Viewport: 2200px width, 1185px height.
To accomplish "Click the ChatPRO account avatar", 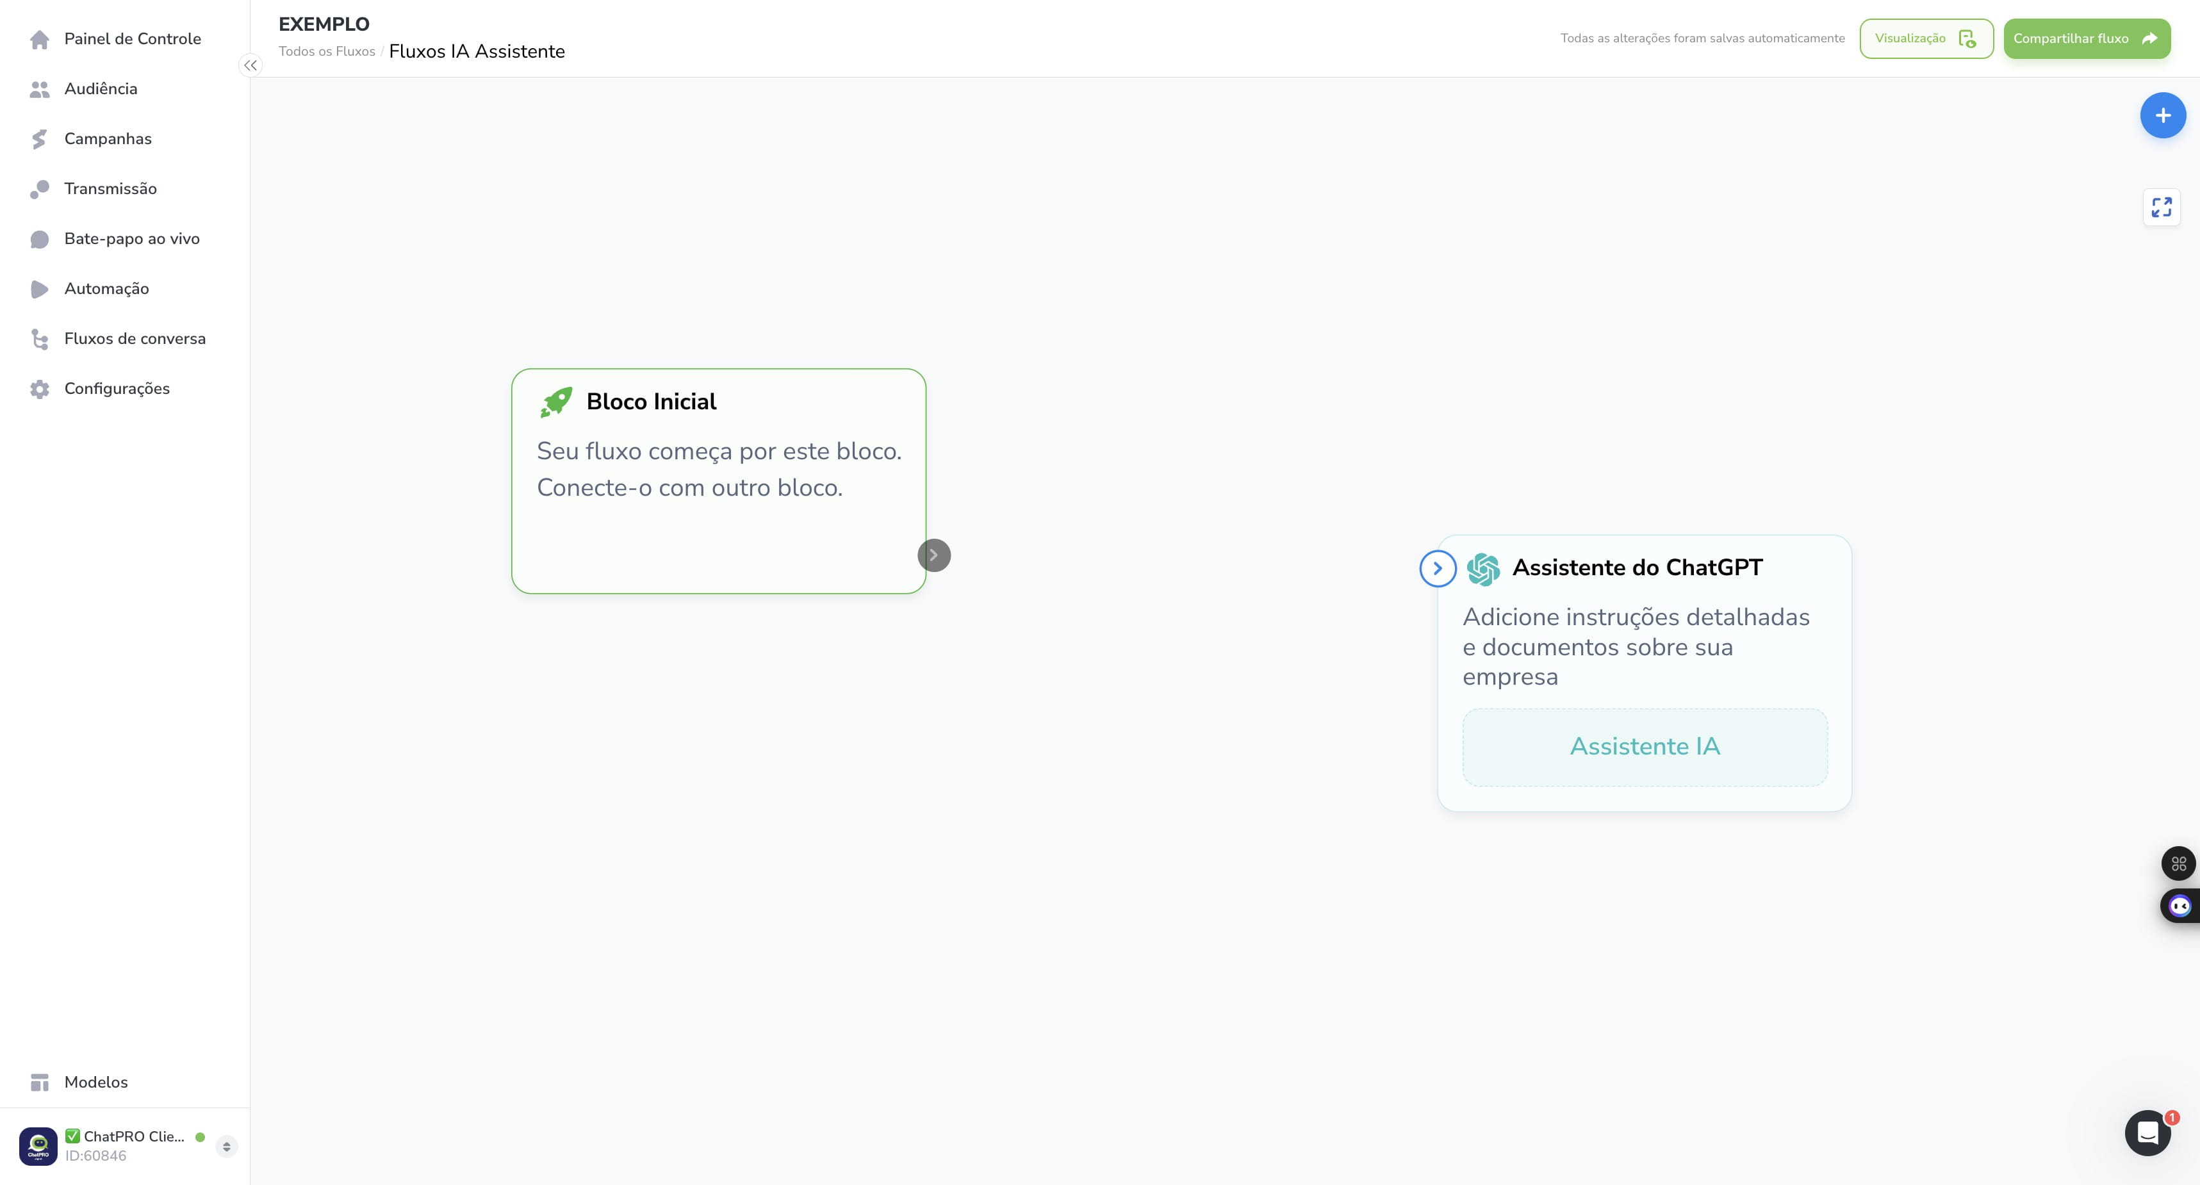I will 38,1146.
